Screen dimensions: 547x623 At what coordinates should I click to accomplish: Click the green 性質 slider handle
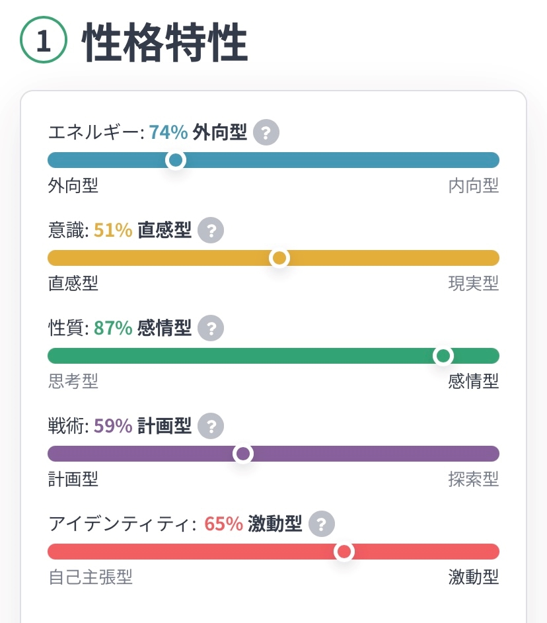(x=443, y=356)
